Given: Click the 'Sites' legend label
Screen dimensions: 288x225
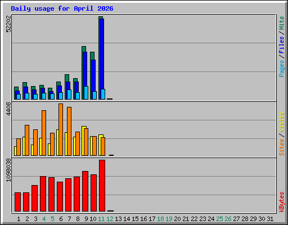Looking at the screenshot, I should point(281,147).
